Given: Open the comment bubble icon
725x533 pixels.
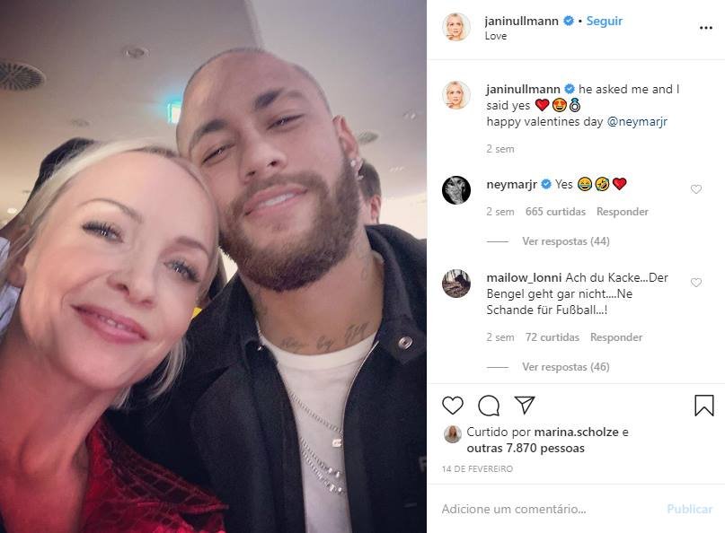Looking at the screenshot, I should point(489,406).
